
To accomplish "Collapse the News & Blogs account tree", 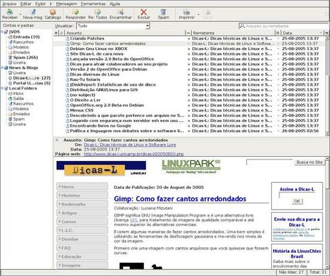I will point(2,68).
